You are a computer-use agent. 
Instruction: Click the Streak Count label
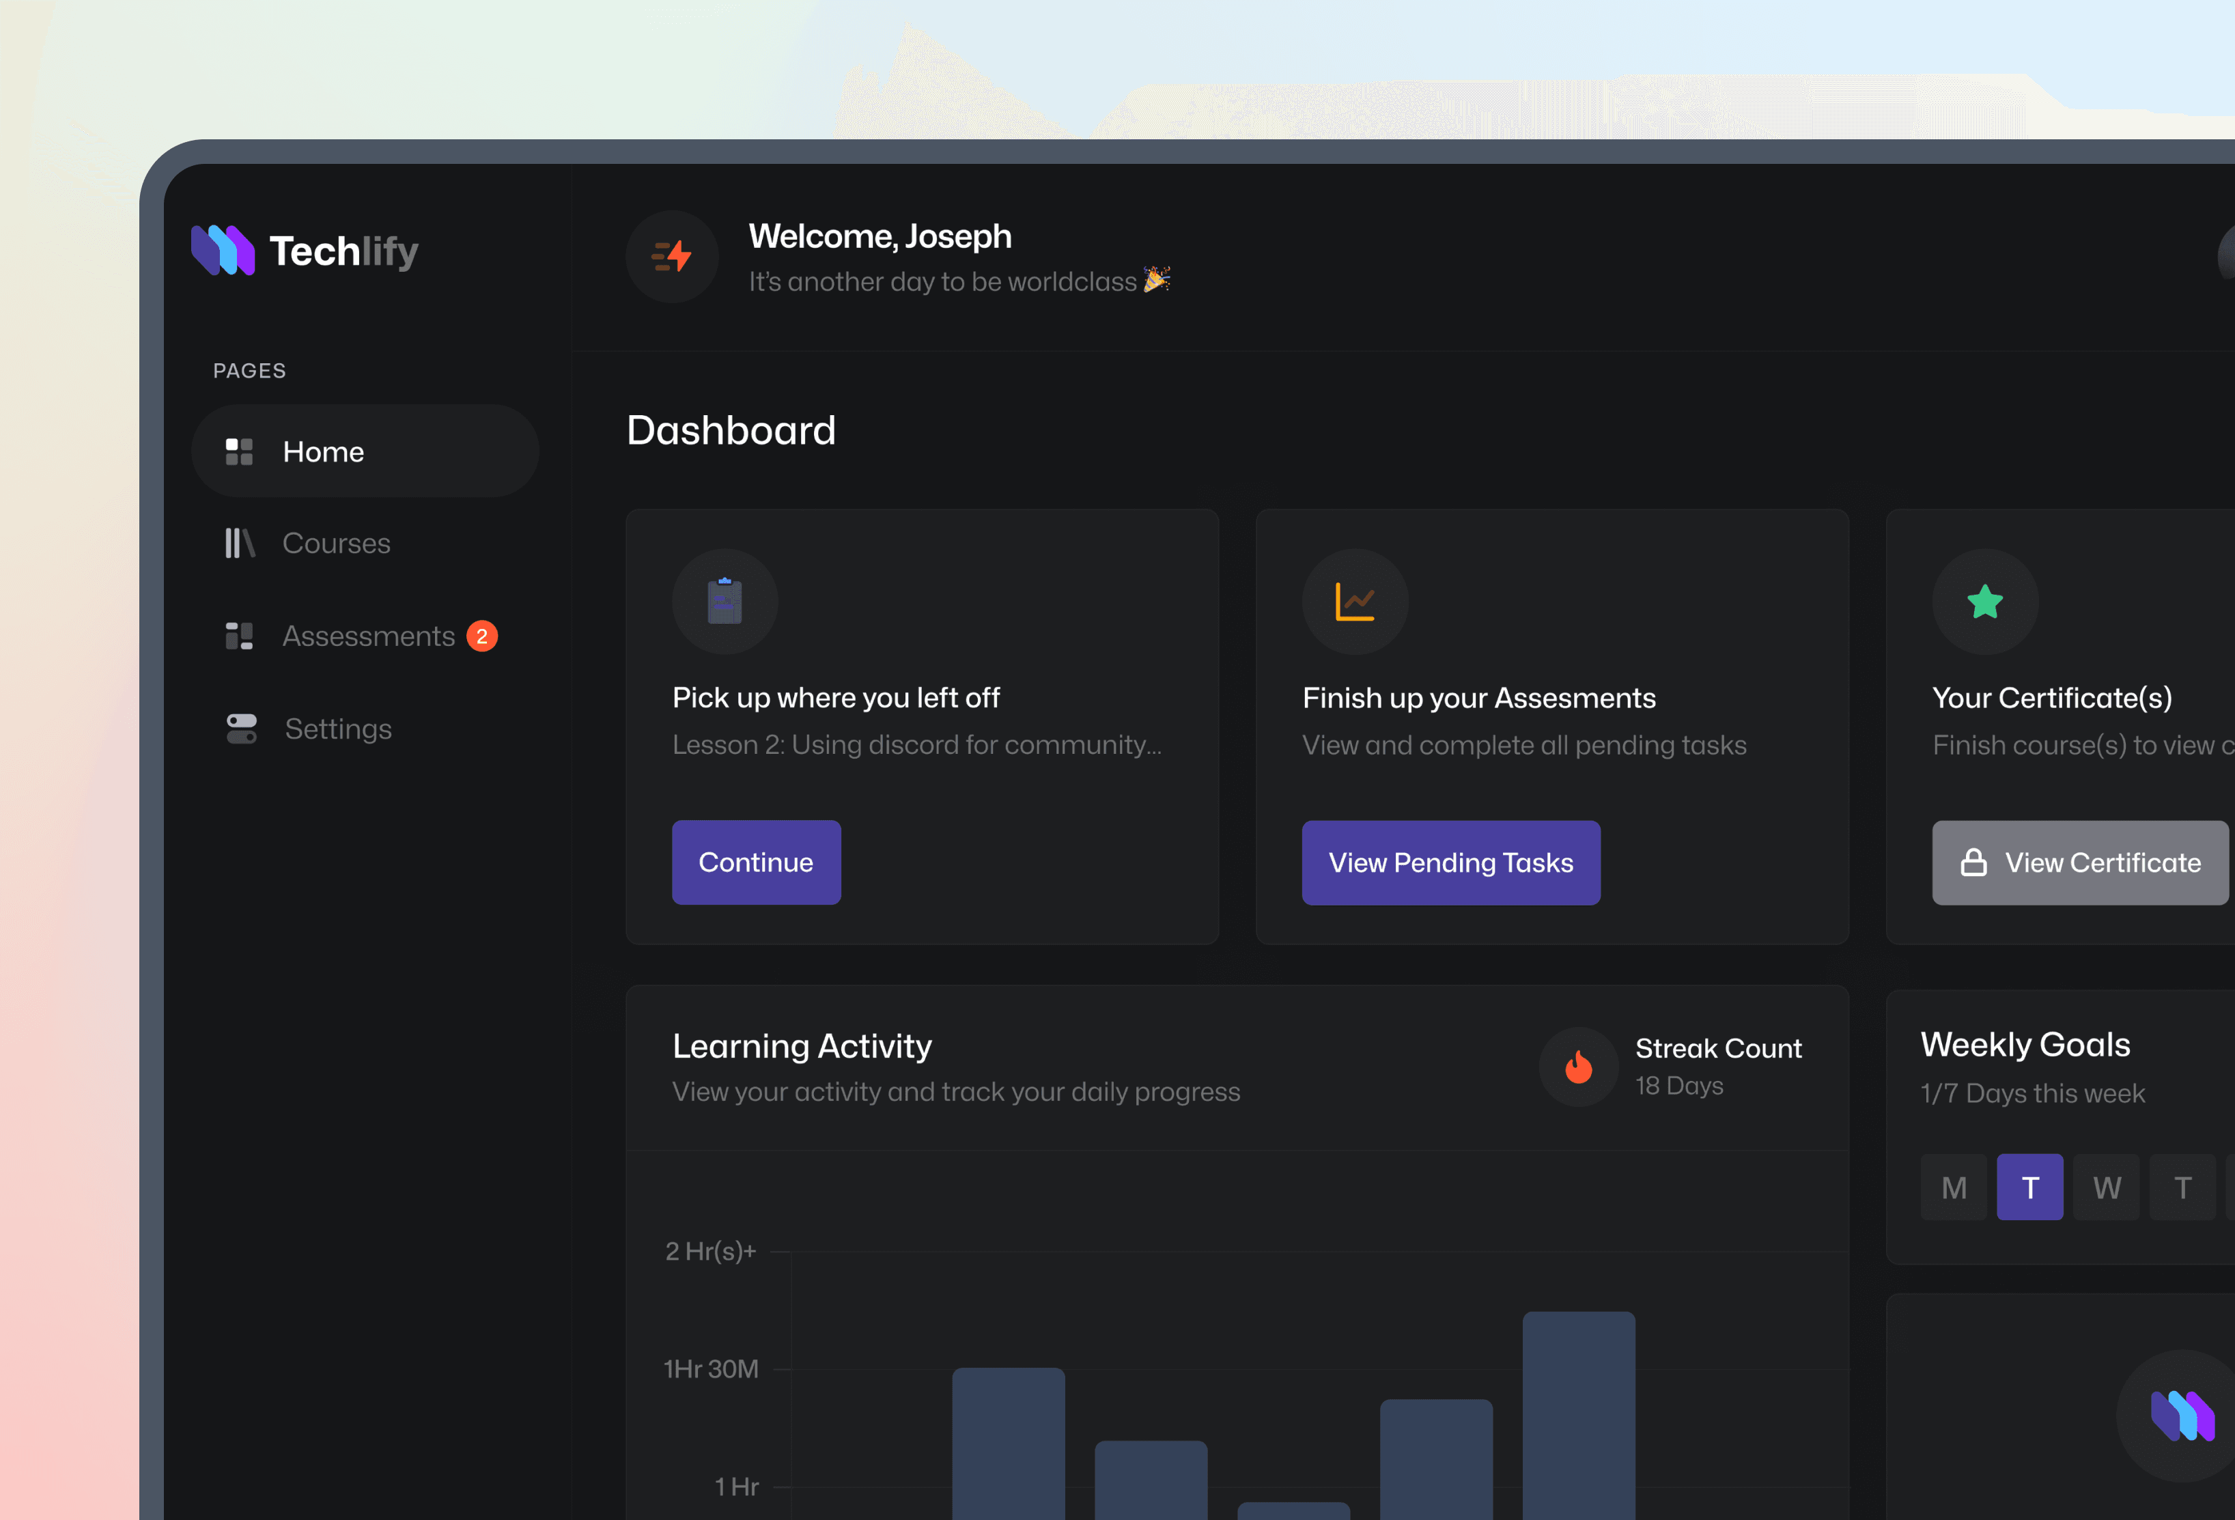tap(1719, 1048)
